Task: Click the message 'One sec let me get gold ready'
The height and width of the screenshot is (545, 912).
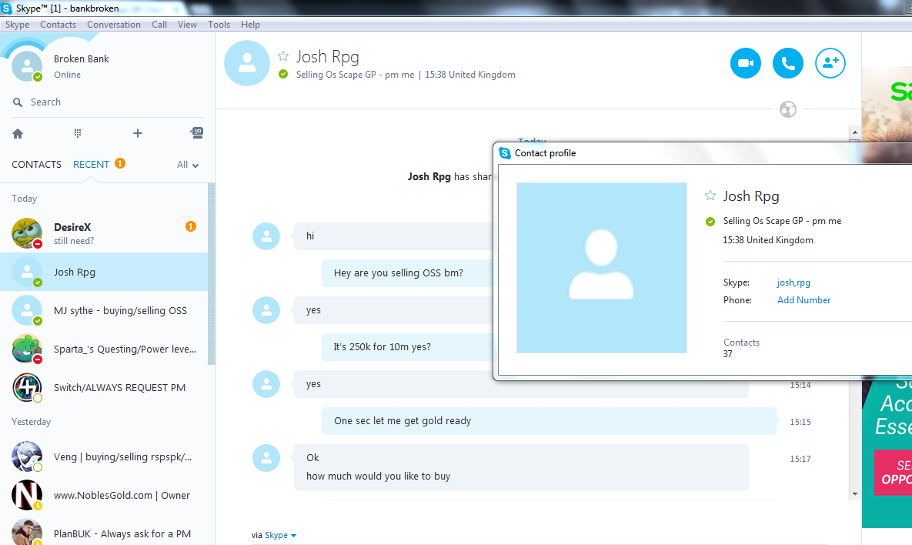Action: (403, 420)
